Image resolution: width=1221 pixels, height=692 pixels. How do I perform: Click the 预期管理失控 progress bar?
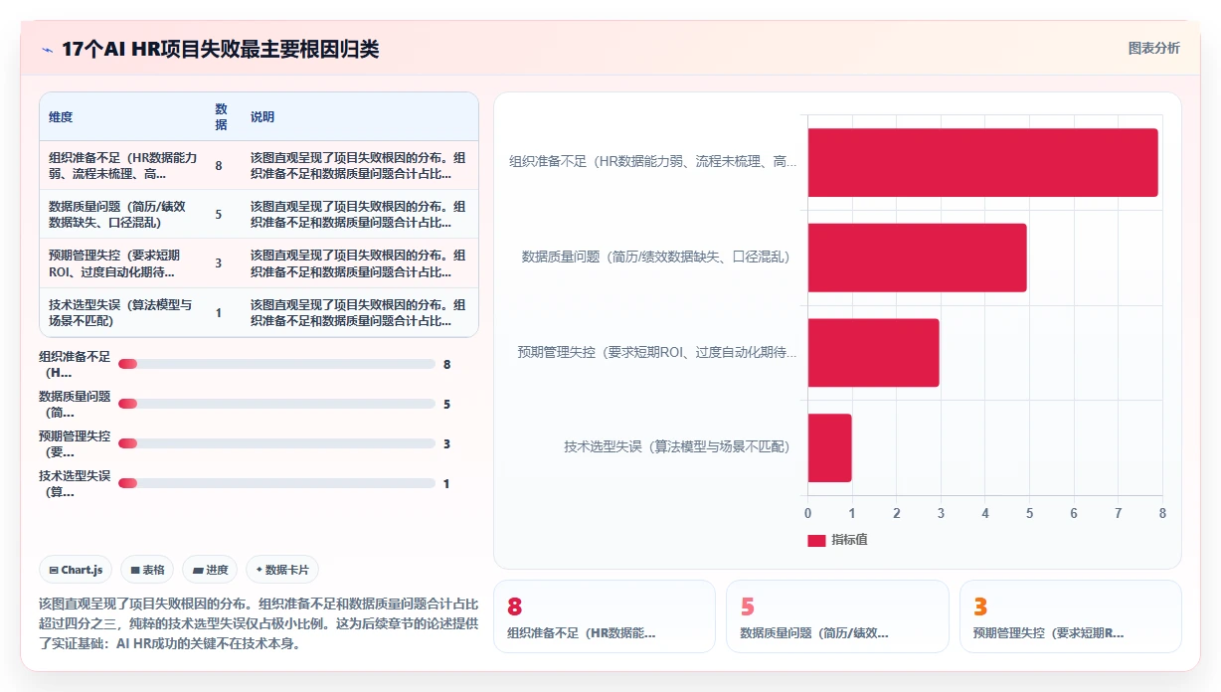pos(276,443)
